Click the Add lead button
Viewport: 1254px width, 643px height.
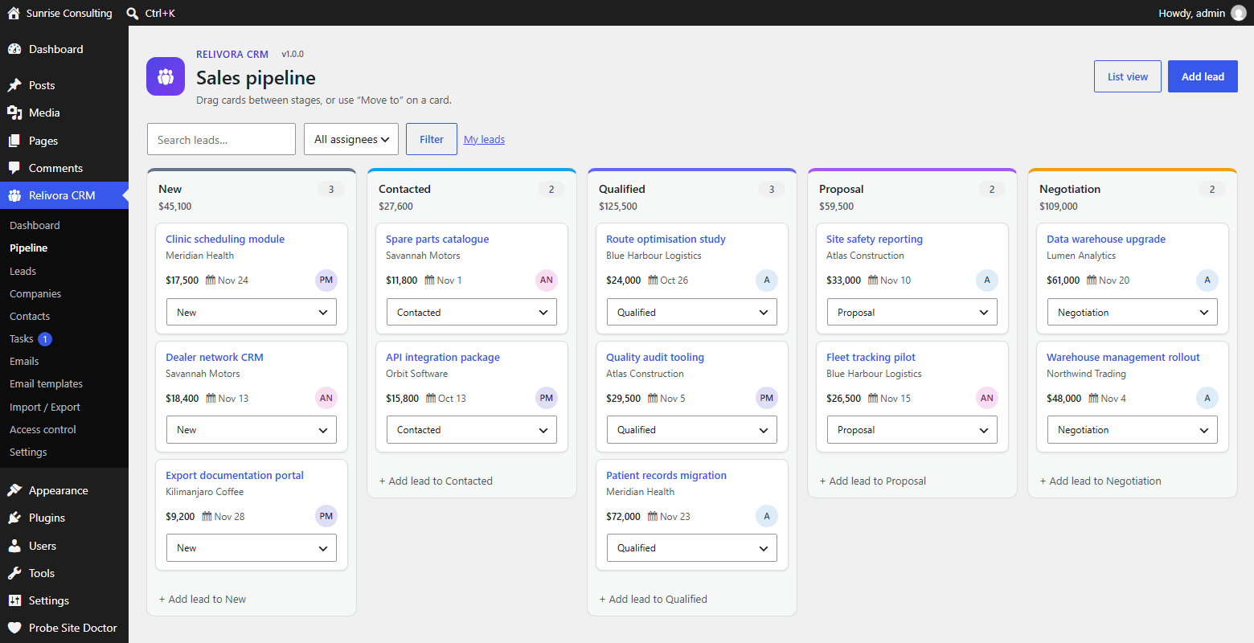[x=1203, y=76]
